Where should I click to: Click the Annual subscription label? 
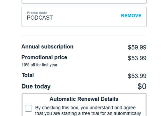[x=47, y=47]
